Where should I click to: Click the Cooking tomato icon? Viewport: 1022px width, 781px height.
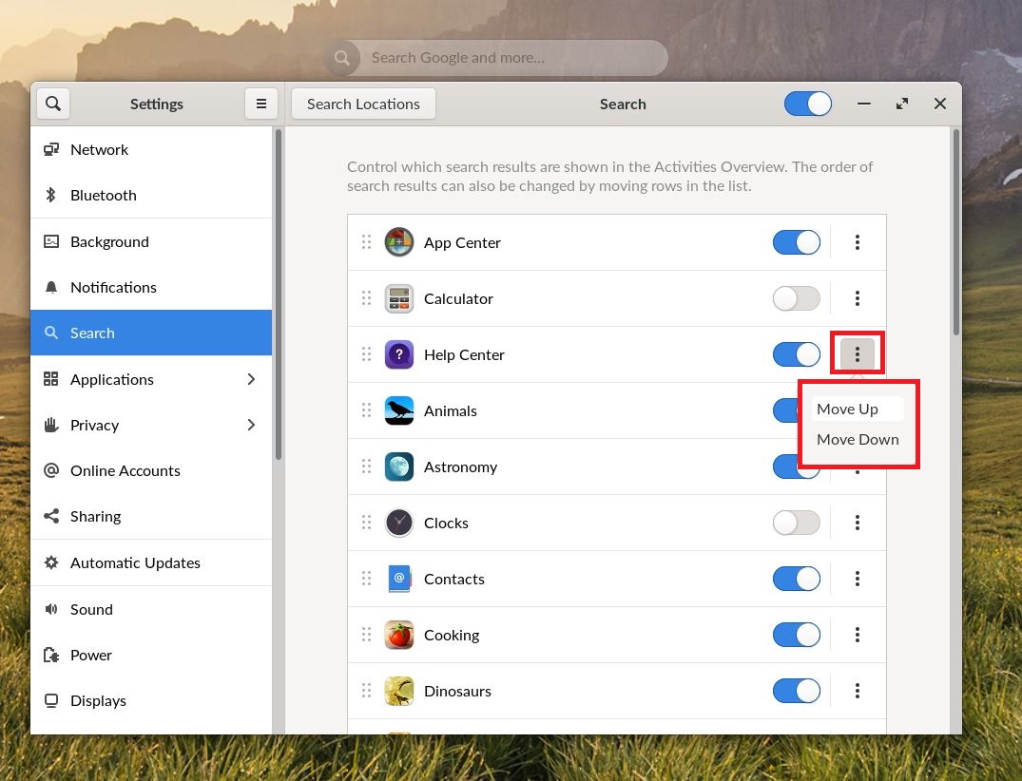pyautogui.click(x=399, y=635)
